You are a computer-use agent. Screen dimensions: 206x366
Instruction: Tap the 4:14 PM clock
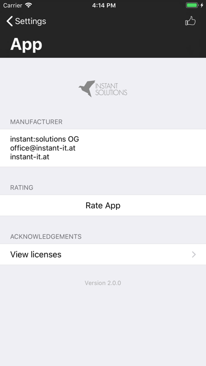pos(104,5)
